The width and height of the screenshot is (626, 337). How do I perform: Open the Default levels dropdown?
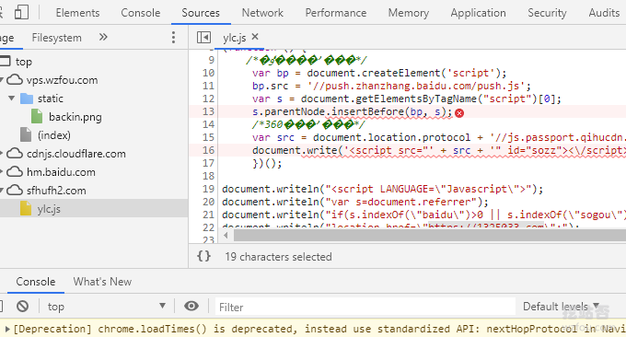[x=561, y=307]
